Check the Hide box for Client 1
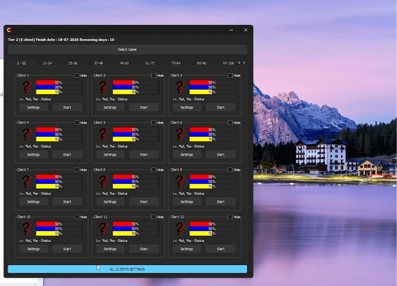This screenshot has width=397, height=286. pos(77,75)
